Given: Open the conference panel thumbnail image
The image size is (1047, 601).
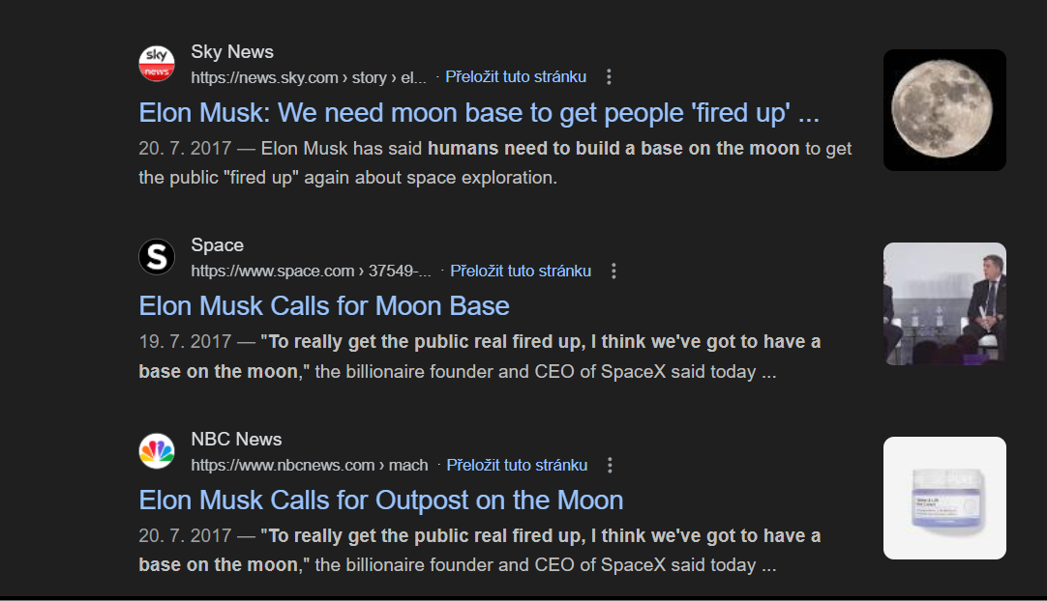Looking at the screenshot, I should (x=944, y=303).
